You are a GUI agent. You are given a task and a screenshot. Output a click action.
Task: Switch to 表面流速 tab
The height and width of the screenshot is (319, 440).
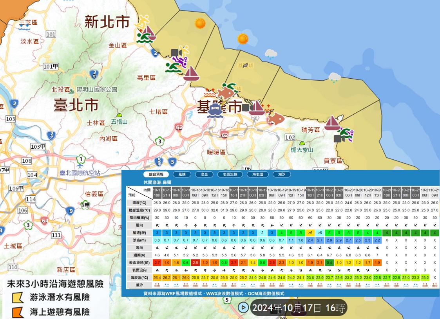click(230, 175)
